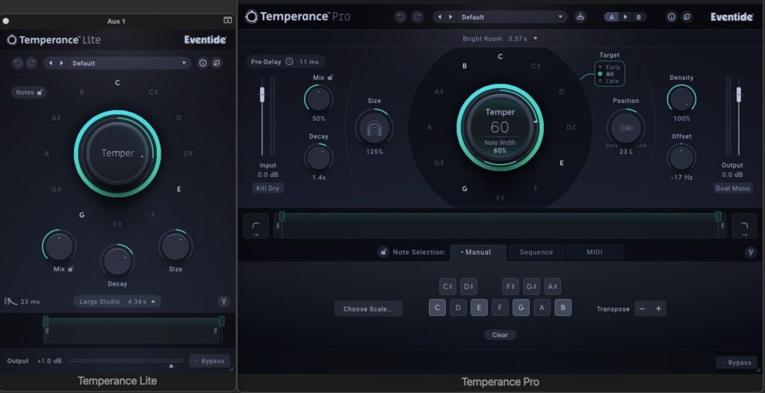This screenshot has height=393, width=765.
Task: Click Position knob in Temperance Pro
Action: 626,128
